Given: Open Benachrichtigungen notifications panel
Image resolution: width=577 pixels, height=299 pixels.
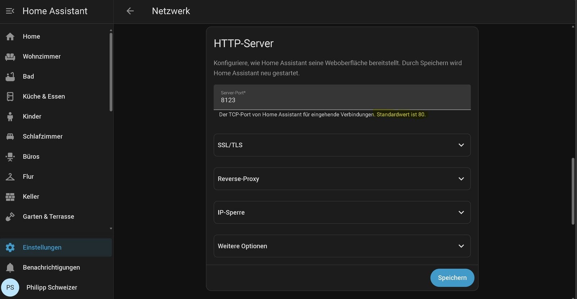Looking at the screenshot, I should pos(56,267).
